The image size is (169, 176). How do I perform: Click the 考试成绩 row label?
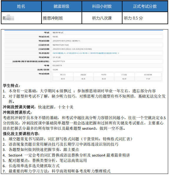click(44, 74)
